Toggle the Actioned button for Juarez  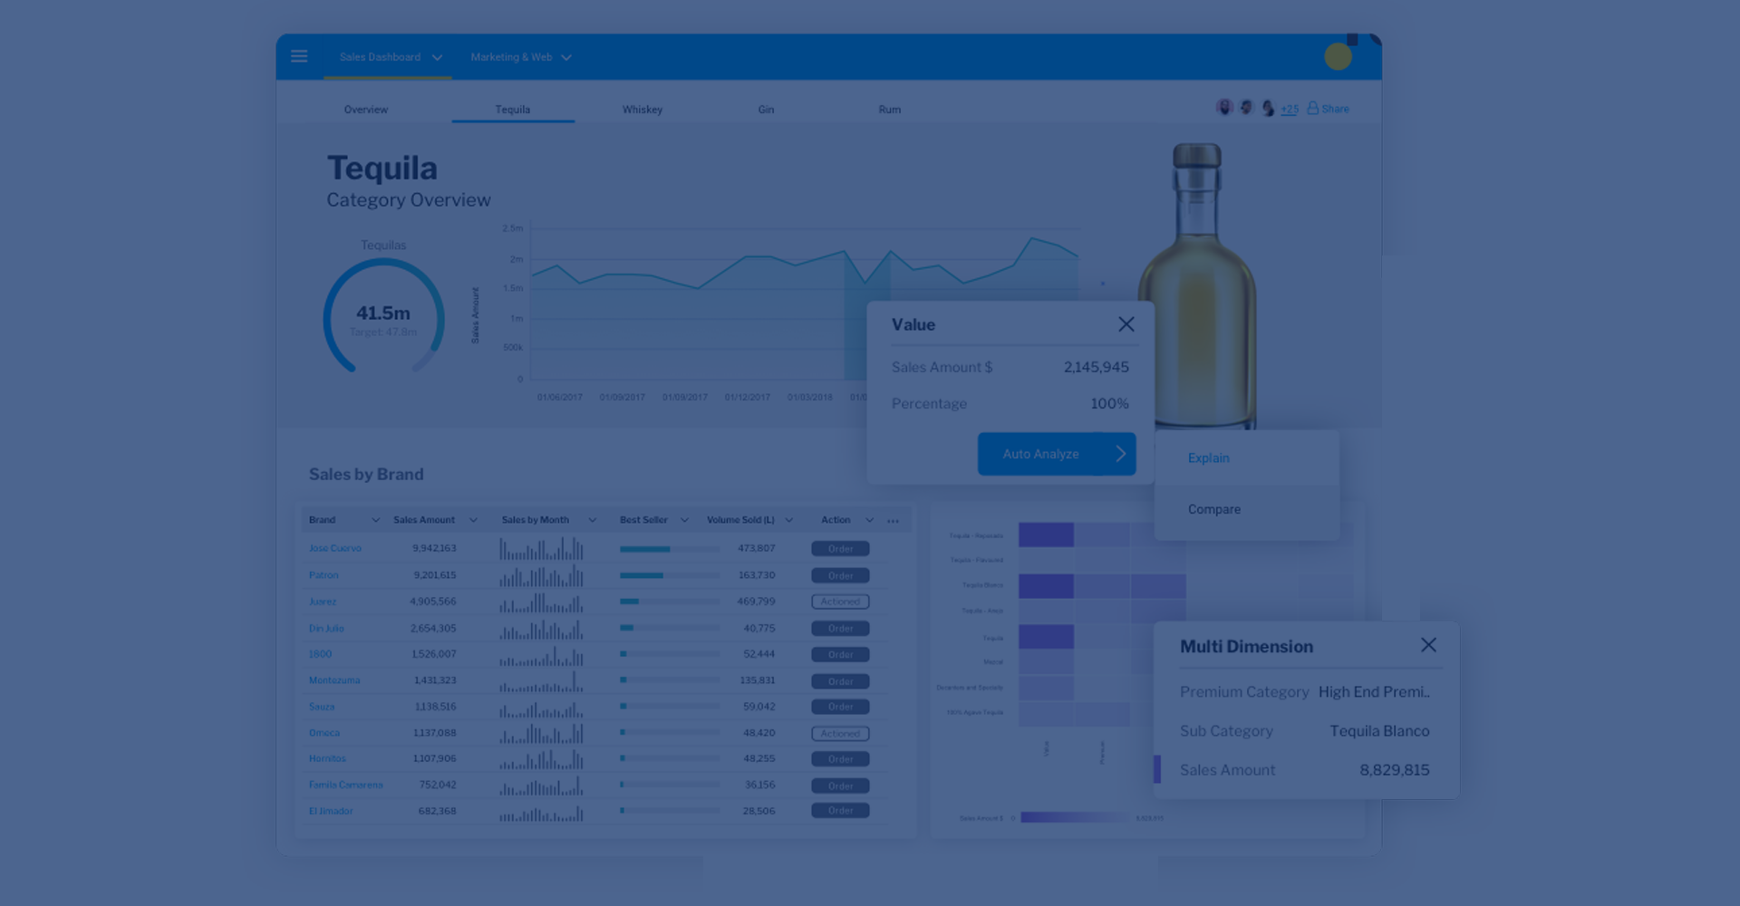tap(840, 602)
